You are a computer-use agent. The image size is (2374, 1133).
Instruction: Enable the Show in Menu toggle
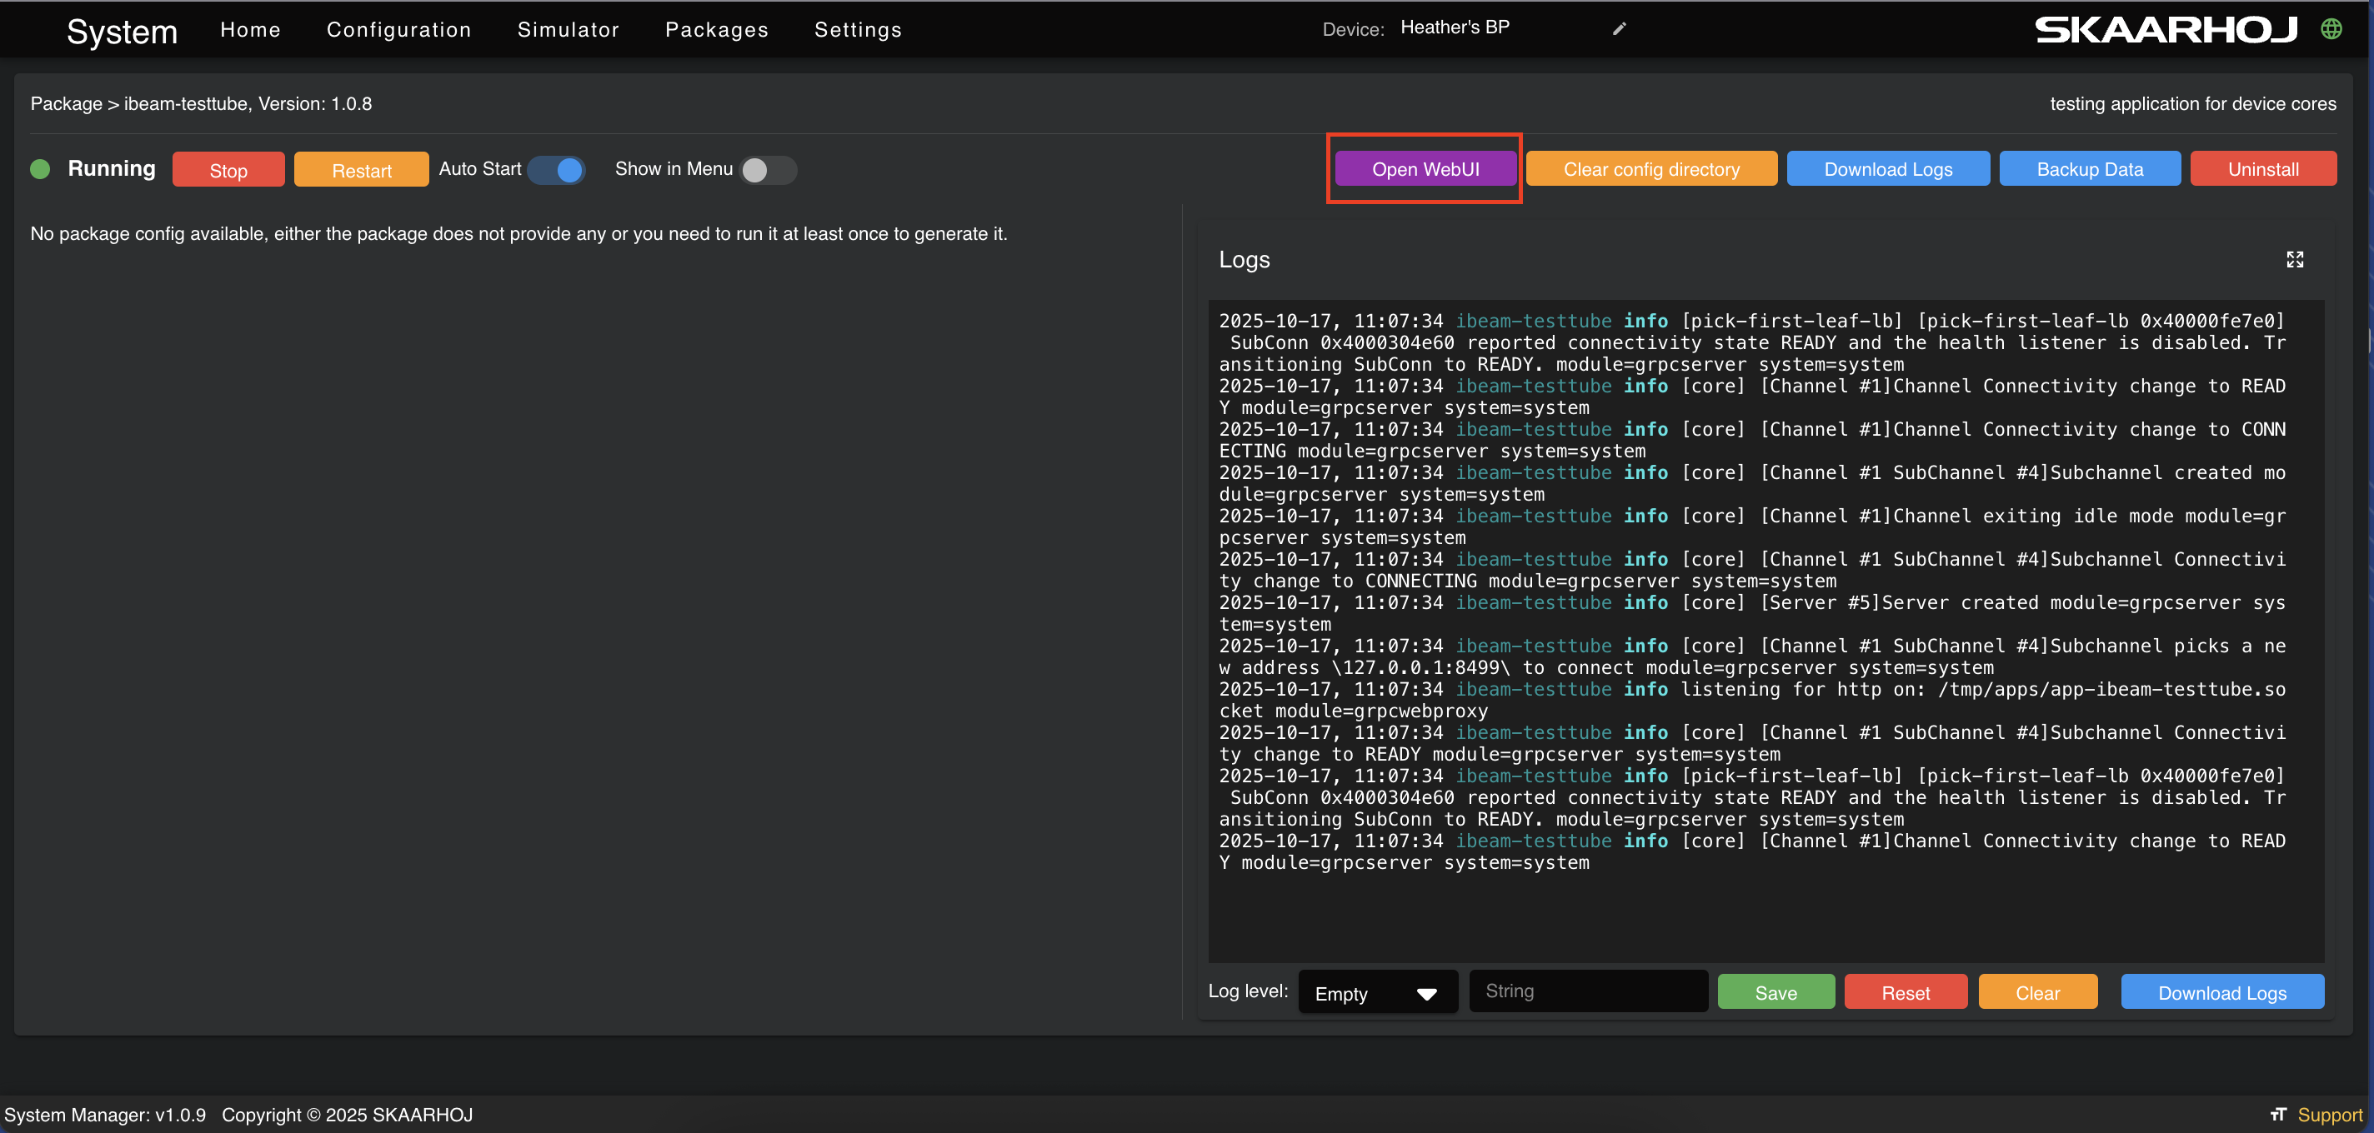pos(767,169)
